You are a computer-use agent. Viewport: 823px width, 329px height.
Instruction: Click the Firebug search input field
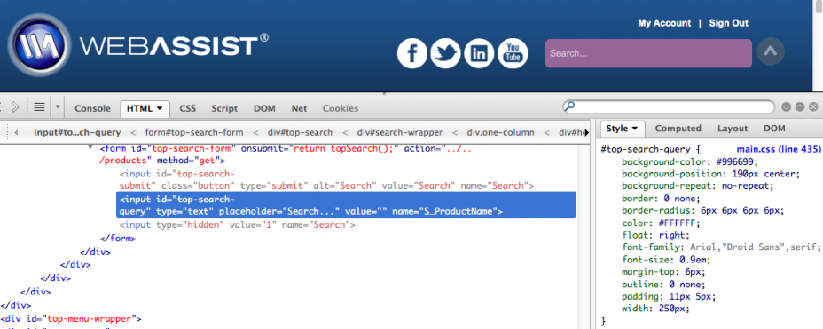pos(669,107)
